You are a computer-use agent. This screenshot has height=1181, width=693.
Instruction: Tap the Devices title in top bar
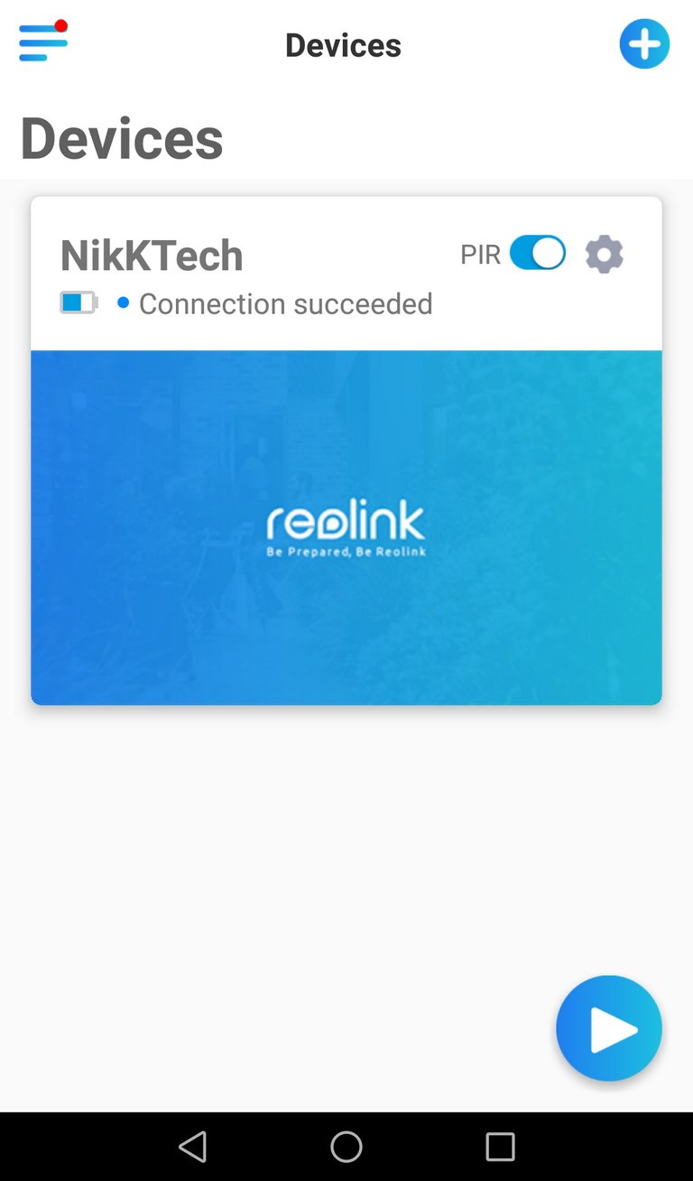pyautogui.click(x=343, y=45)
